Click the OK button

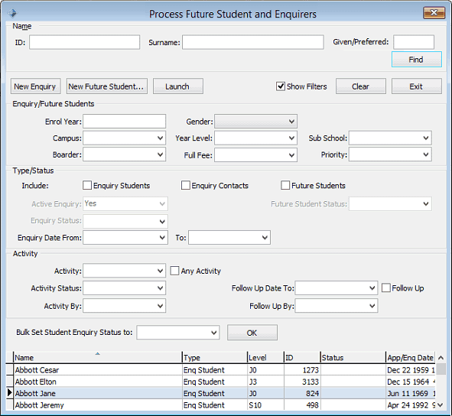click(252, 333)
